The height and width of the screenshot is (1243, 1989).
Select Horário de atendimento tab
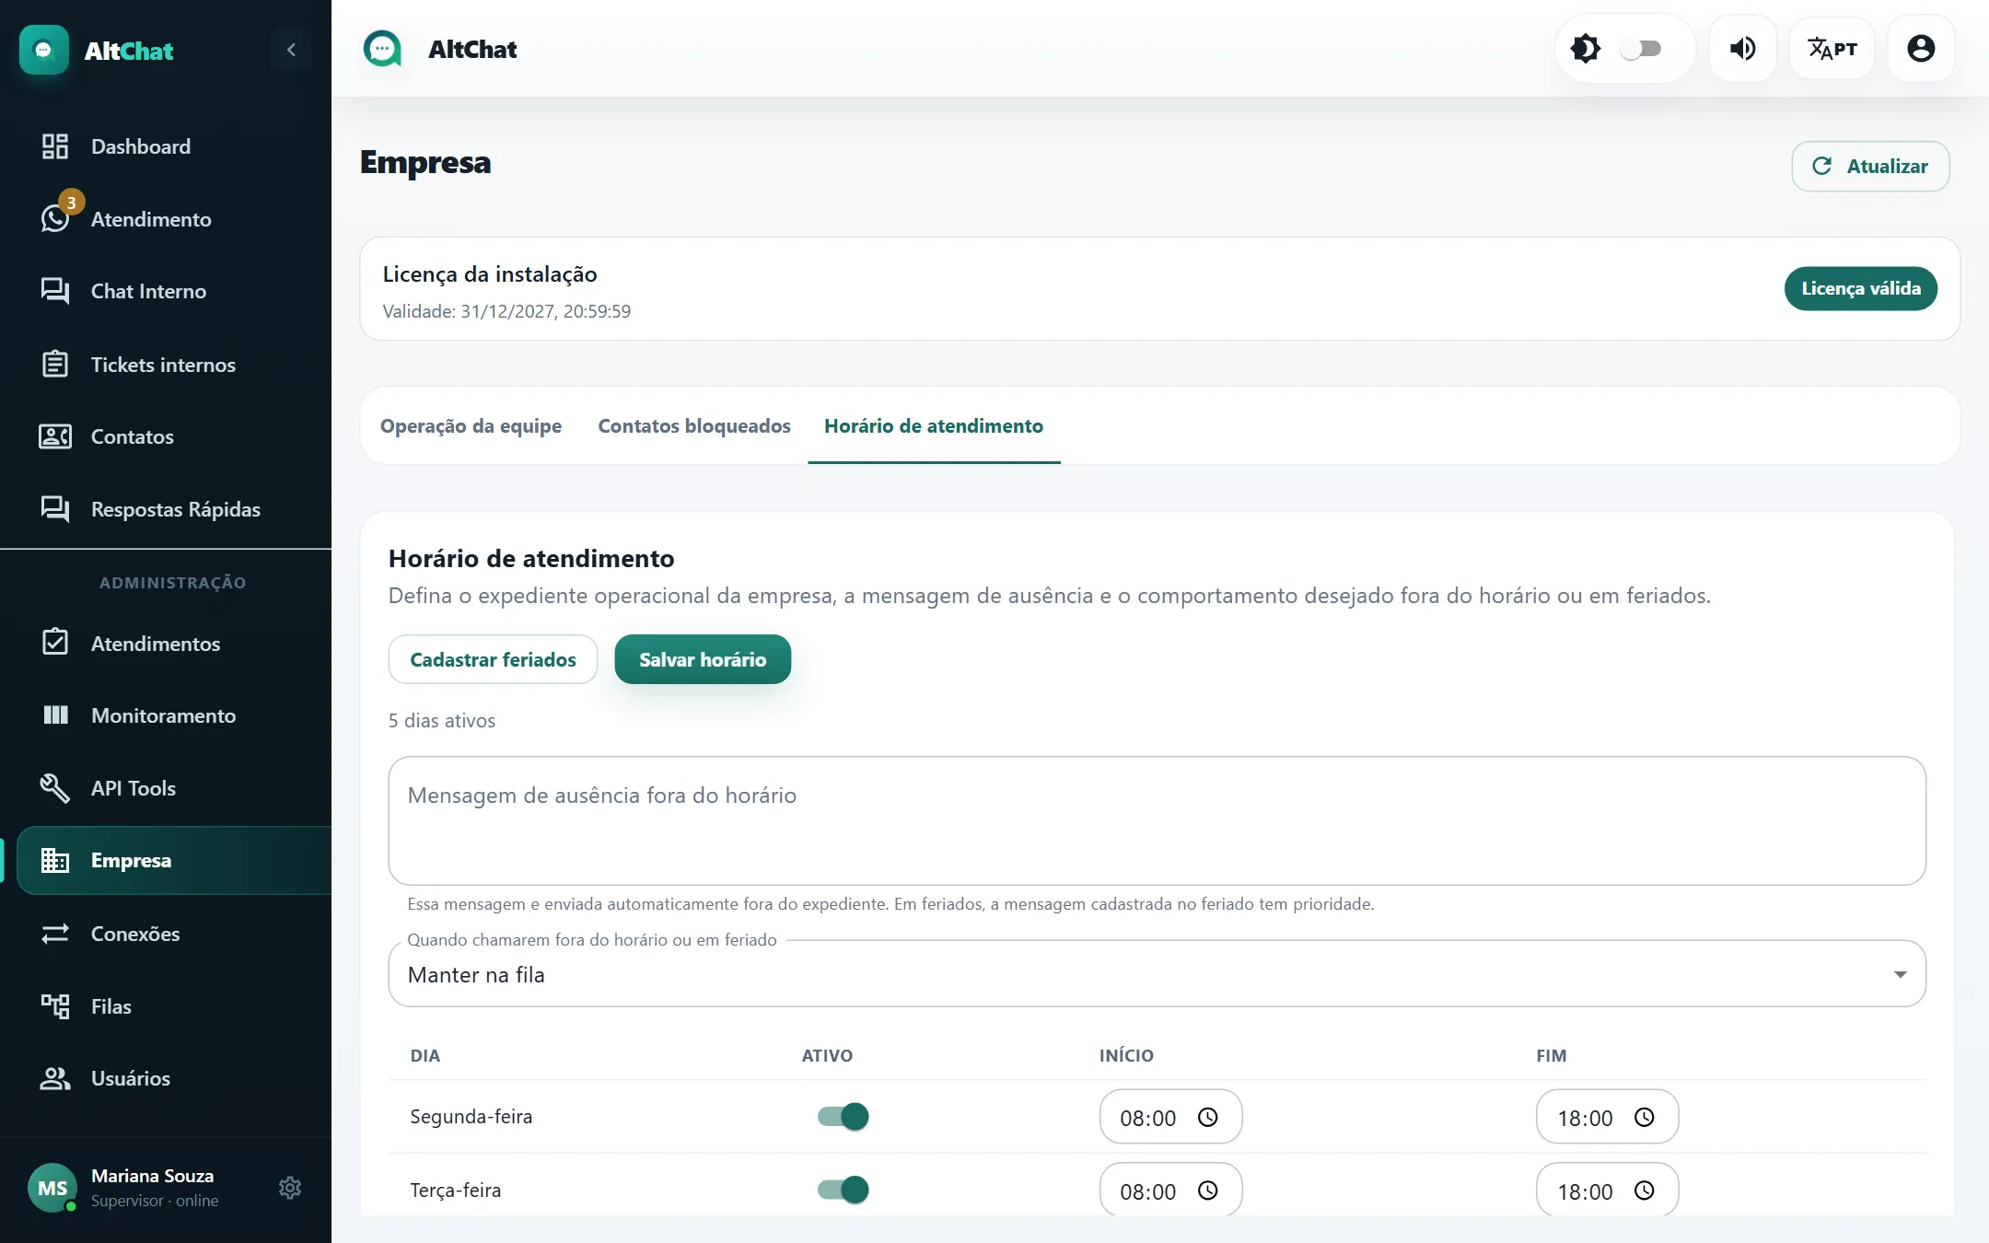(934, 425)
